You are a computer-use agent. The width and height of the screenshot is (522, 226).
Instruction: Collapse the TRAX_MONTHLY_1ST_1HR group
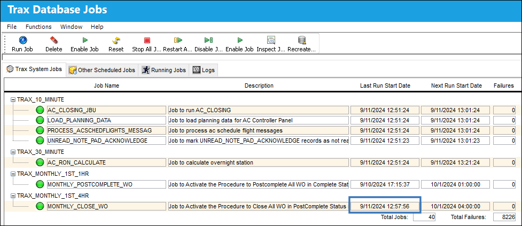(13, 174)
